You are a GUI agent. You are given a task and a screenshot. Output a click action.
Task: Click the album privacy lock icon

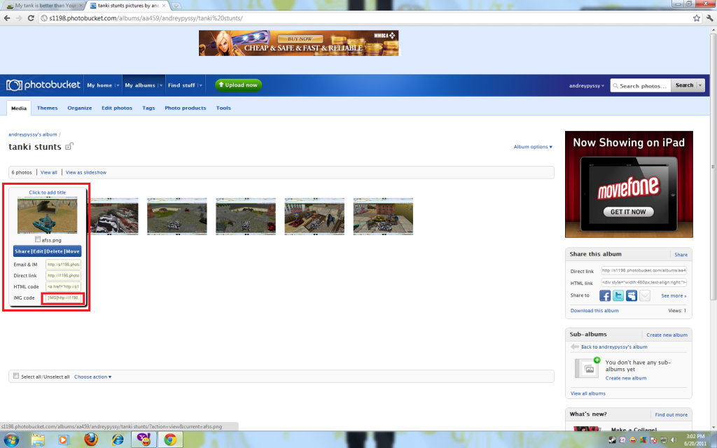point(69,147)
